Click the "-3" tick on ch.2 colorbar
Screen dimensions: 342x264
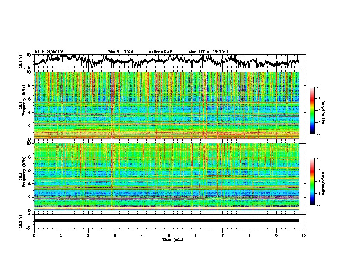[x=319, y=158]
